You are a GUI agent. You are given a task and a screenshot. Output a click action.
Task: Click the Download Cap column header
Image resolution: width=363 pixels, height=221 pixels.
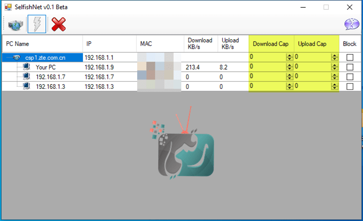point(271,44)
